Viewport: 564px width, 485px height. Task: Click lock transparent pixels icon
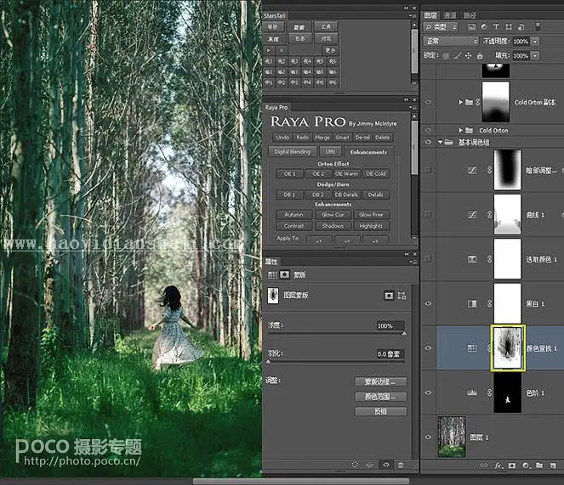[446, 56]
